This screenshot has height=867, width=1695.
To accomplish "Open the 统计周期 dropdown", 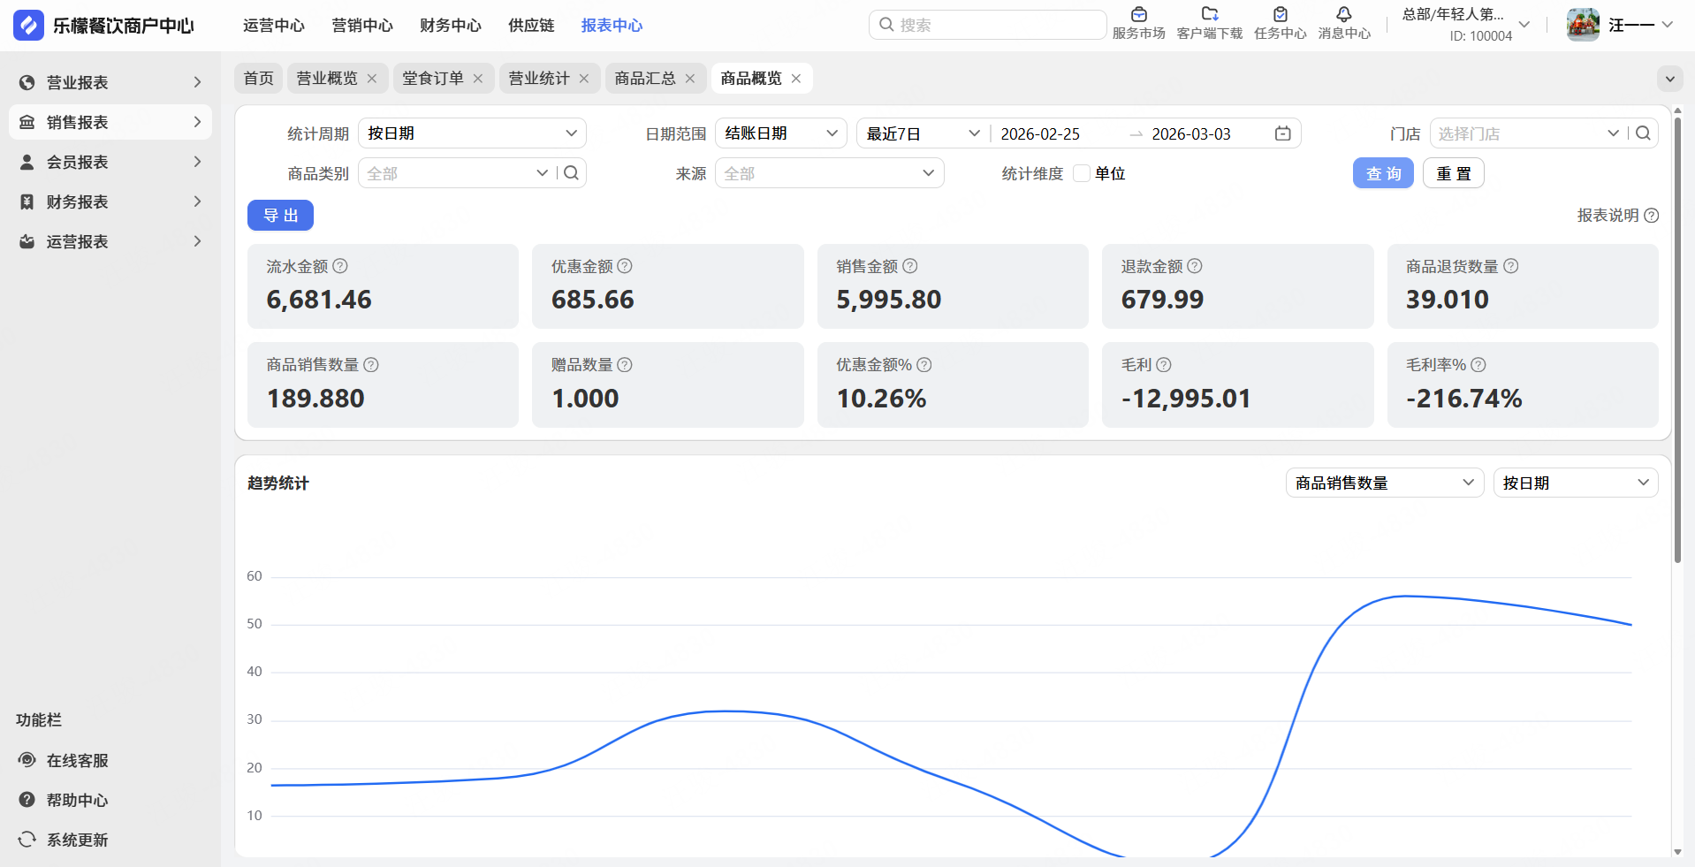I will 472,133.
